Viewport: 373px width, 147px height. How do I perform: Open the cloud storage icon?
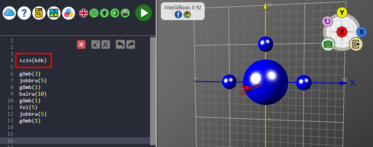9,13
